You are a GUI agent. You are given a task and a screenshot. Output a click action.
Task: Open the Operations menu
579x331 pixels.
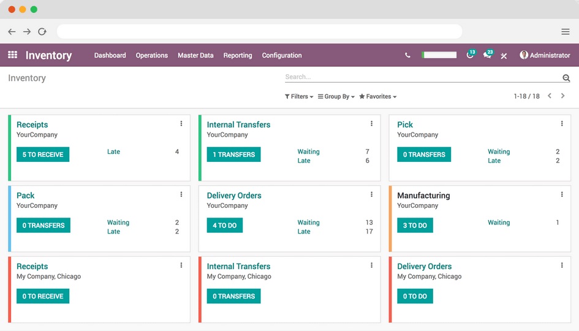[x=151, y=55]
